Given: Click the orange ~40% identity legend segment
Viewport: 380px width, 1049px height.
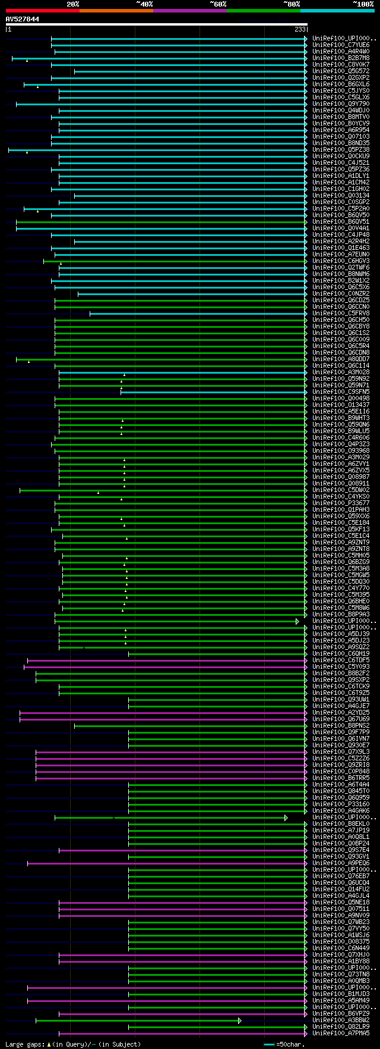Looking at the screenshot, I should click(116, 11).
